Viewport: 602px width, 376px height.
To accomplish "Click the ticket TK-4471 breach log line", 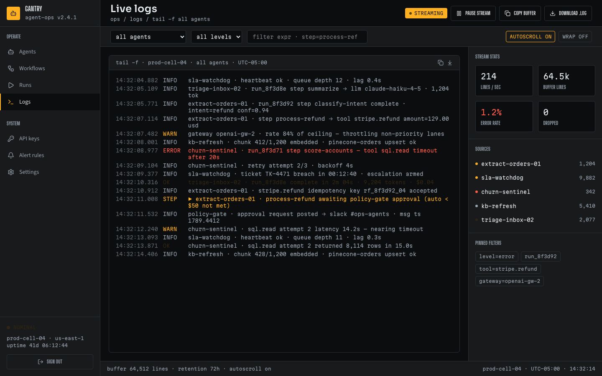I will [284, 174].
